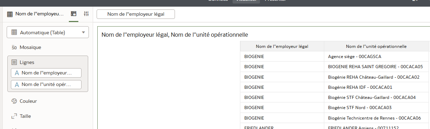Expand the Automatique (Table) dropdown arrow
430x129 pixels.
pyautogui.click(x=83, y=33)
